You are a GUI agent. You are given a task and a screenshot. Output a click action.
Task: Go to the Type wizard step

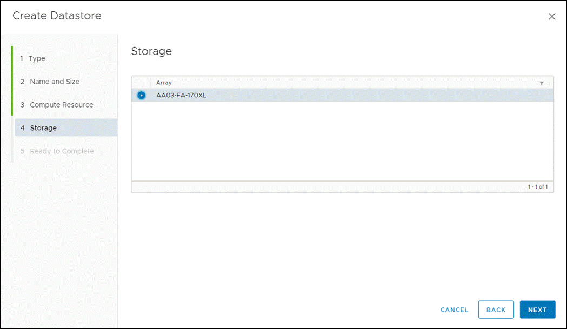36,58
